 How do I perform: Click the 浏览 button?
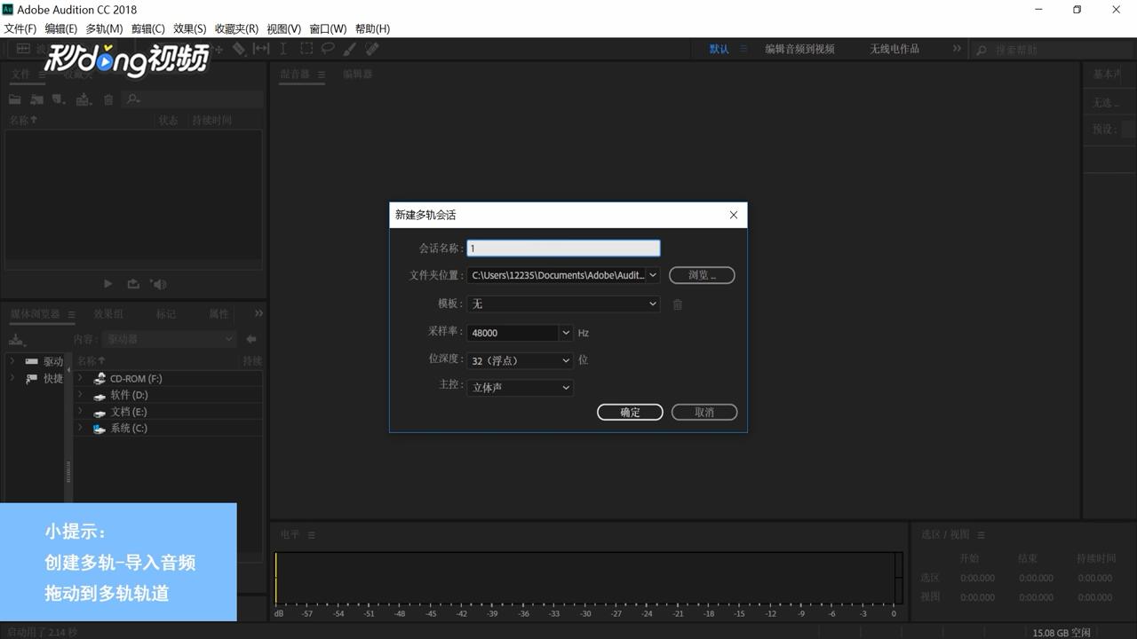pyautogui.click(x=702, y=275)
